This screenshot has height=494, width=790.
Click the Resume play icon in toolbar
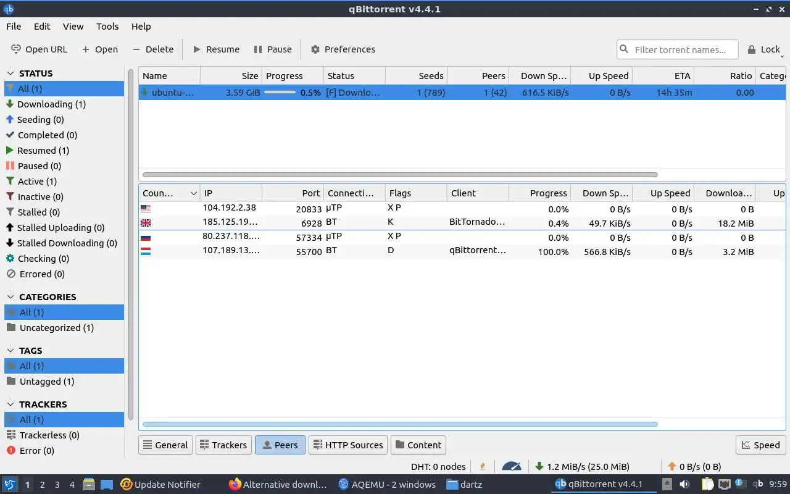[x=197, y=49]
